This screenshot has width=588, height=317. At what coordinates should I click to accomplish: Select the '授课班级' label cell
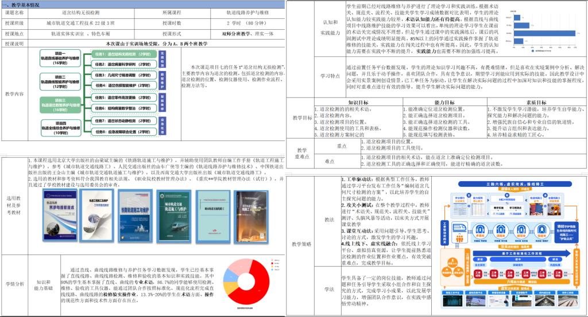pos(14,23)
